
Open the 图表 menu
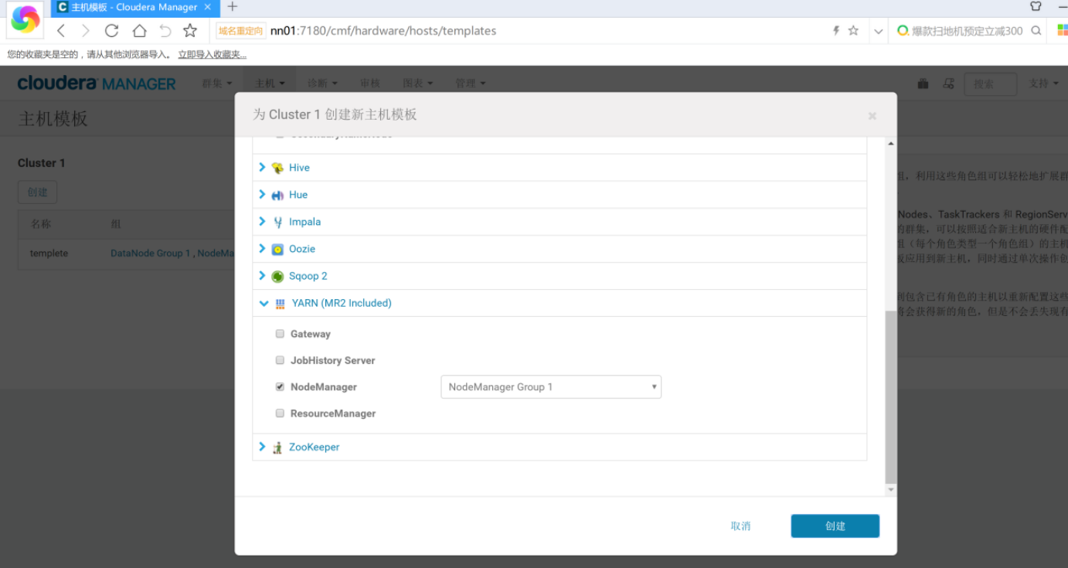coord(418,83)
